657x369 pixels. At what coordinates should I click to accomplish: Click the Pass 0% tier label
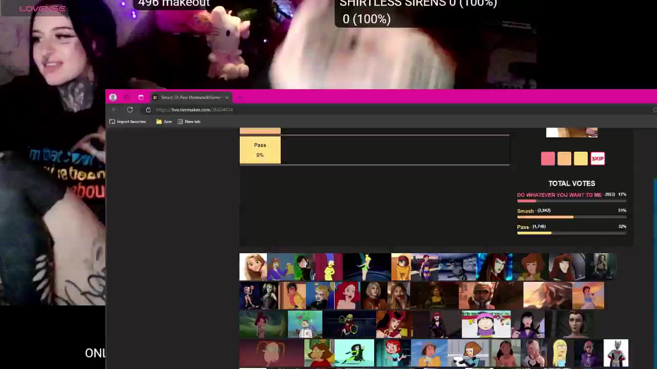pyautogui.click(x=260, y=150)
